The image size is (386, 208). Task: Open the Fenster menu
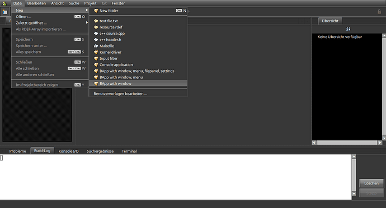(x=118, y=3)
